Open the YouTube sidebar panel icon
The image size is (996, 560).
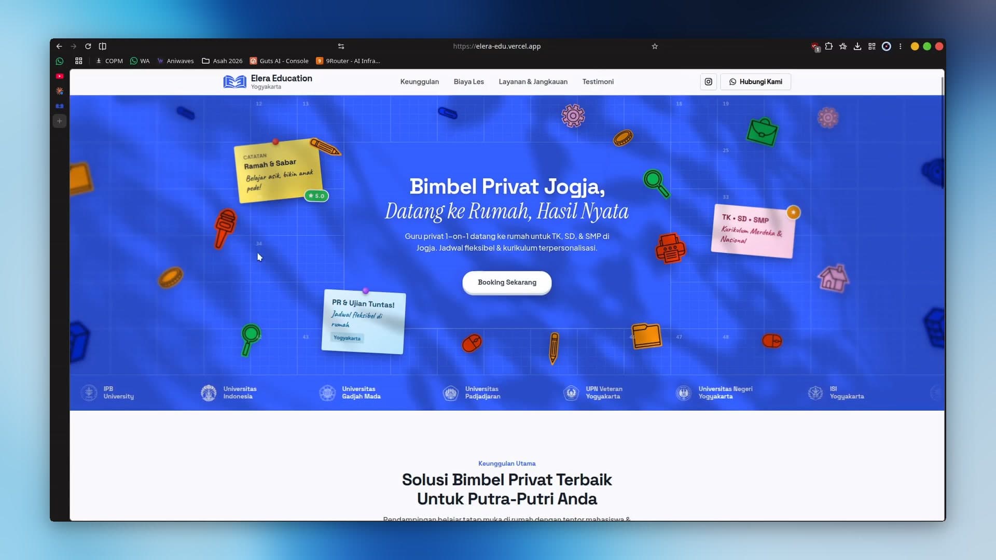pyautogui.click(x=60, y=76)
